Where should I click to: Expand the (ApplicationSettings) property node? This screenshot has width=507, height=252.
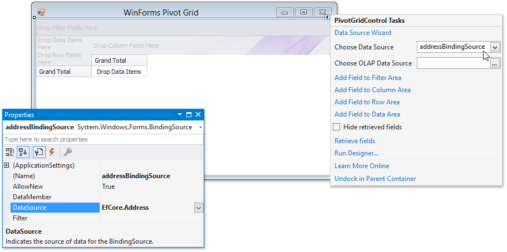(6, 165)
